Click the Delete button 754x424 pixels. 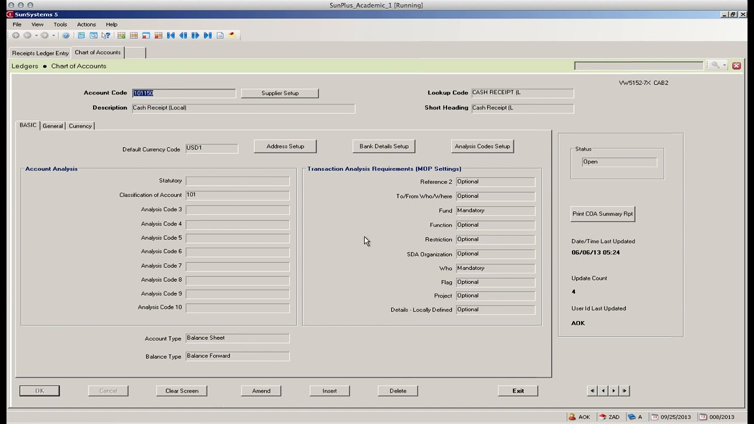(398, 391)
